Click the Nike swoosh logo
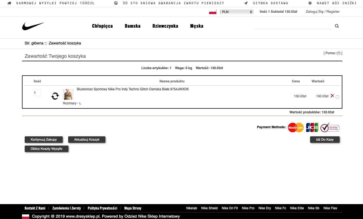The image size is (363, 219). (x=33, y=26)
